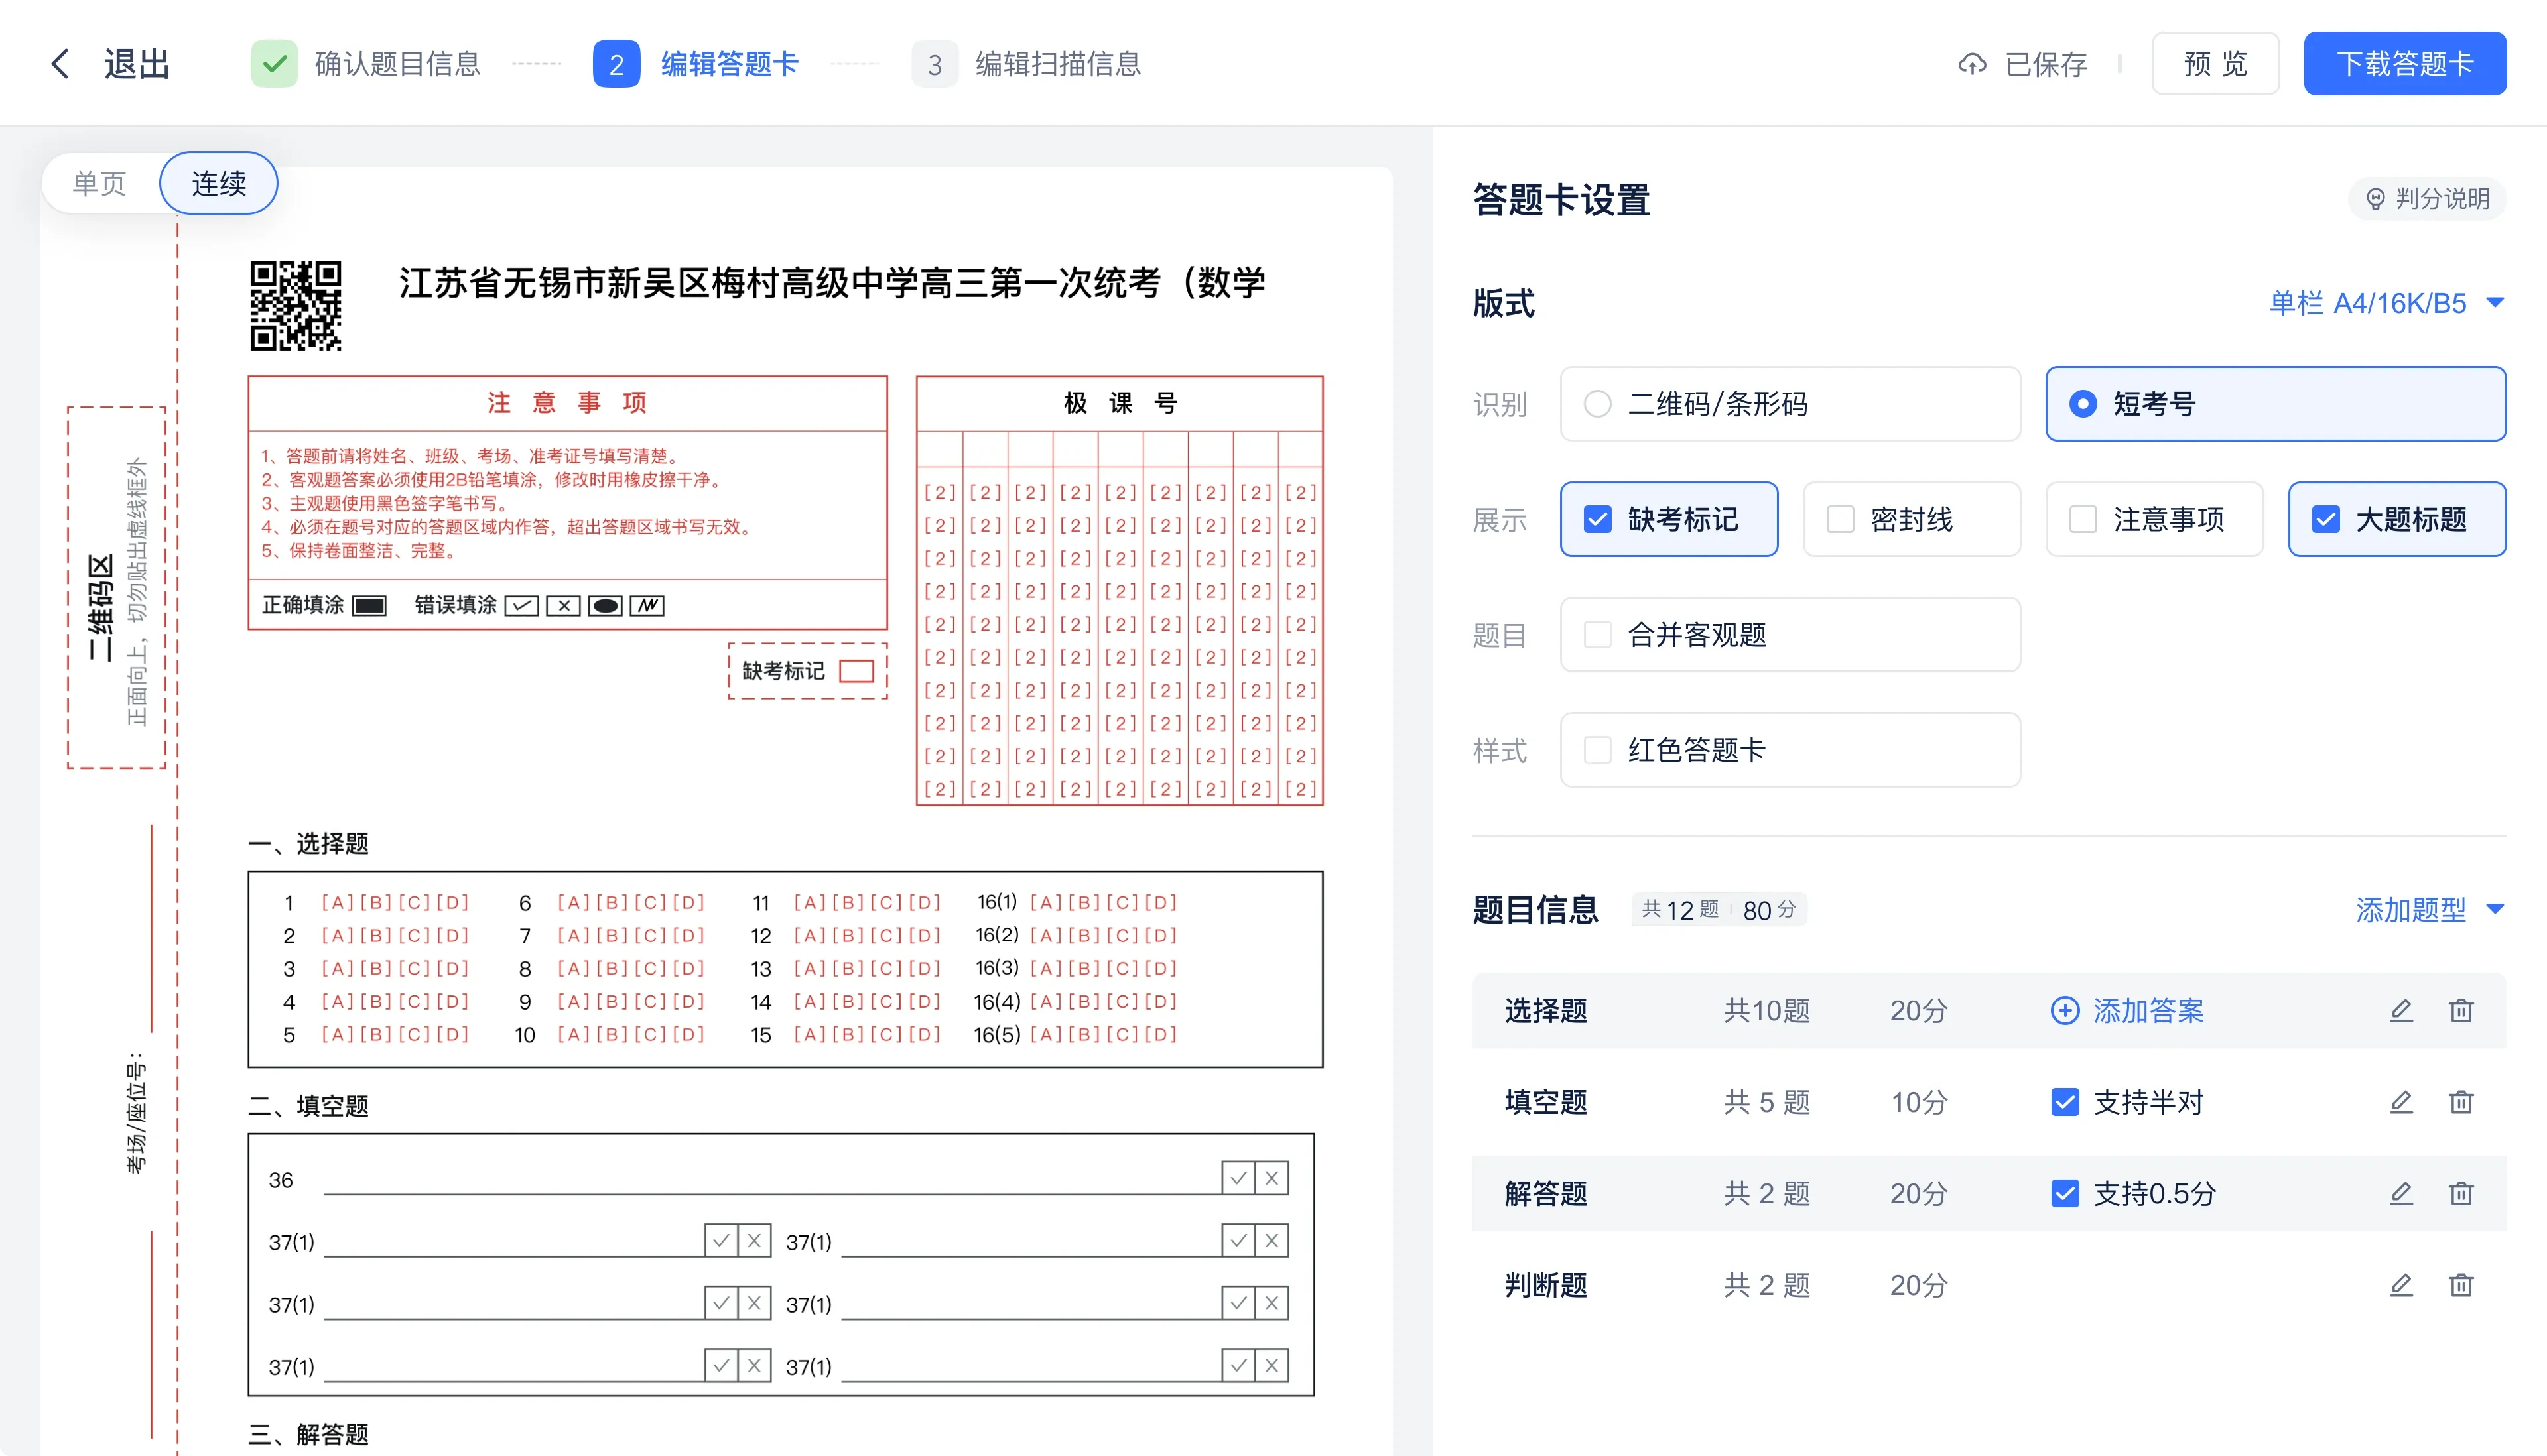Screen dimensions: 2547x1456
Task: Click the check mark box for question 36
Action: (x=1238, y=1178)
